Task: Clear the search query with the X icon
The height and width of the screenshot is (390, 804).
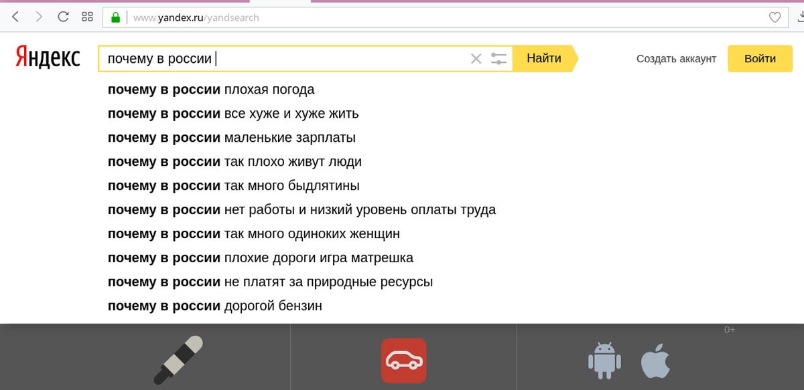Action: (x=476, y=59)
